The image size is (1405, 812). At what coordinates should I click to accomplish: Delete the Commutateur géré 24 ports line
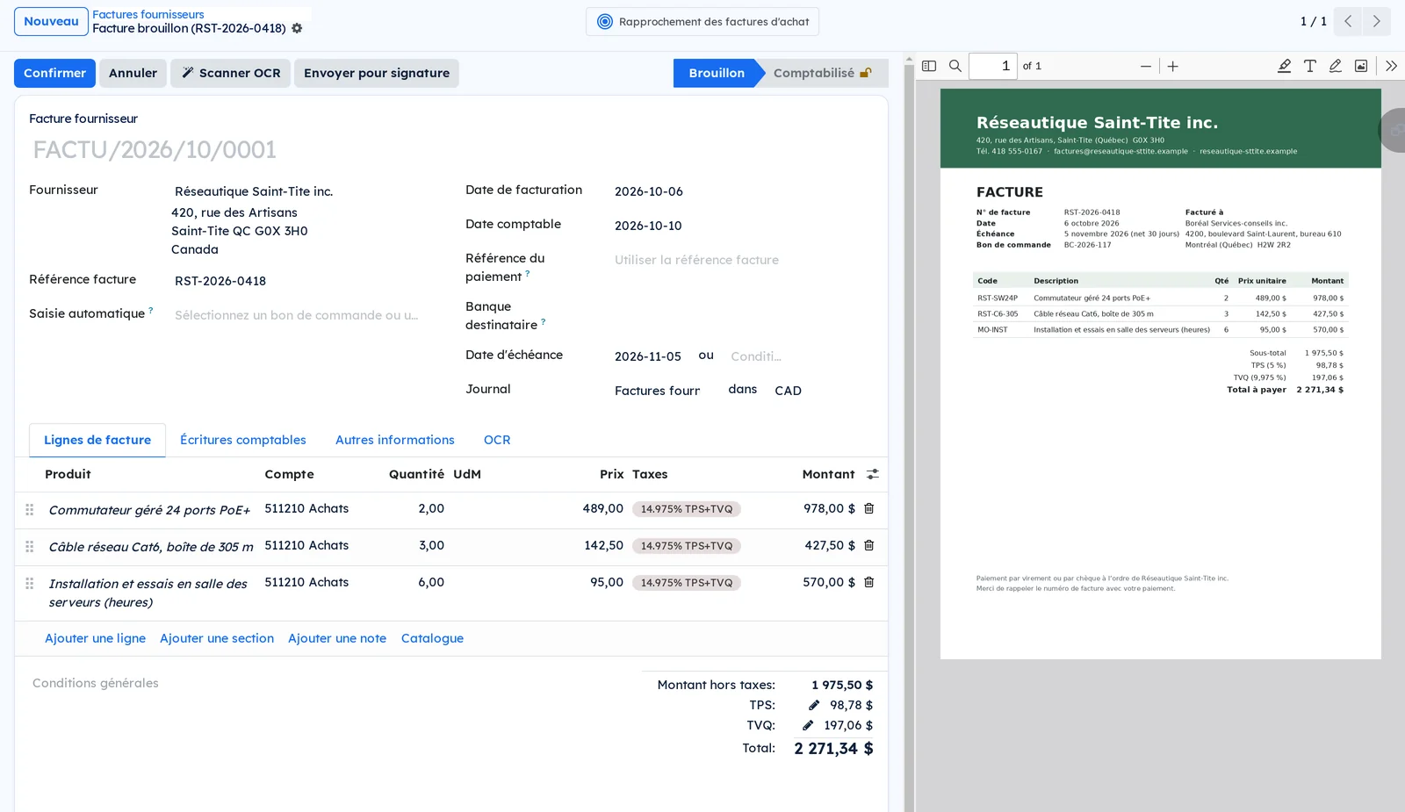(868, 508)
